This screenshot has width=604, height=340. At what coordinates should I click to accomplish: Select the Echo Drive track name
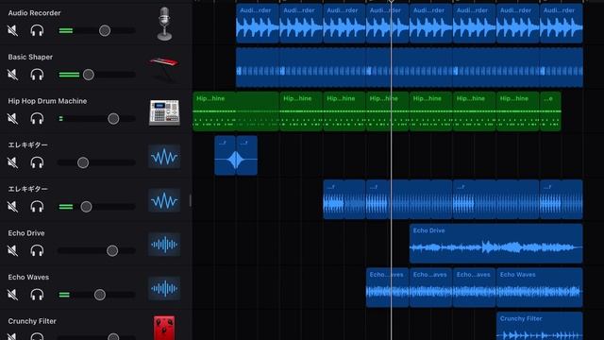coord(26,233)
